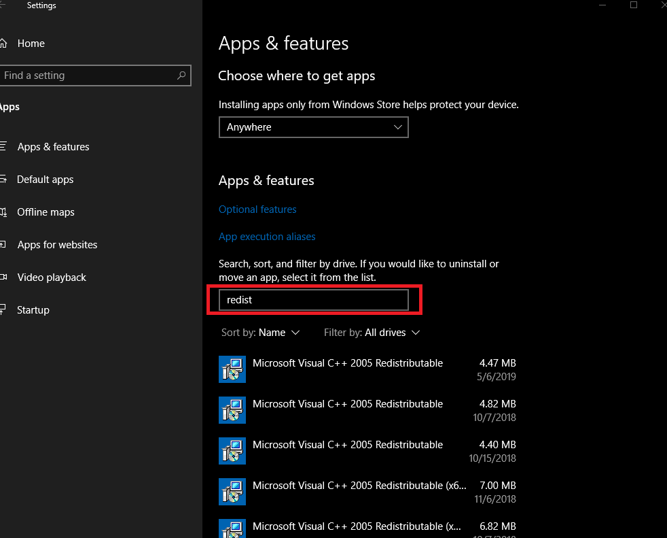Minimize the Settings window
This screenshot has width=667, height=538.
(602, 5)
